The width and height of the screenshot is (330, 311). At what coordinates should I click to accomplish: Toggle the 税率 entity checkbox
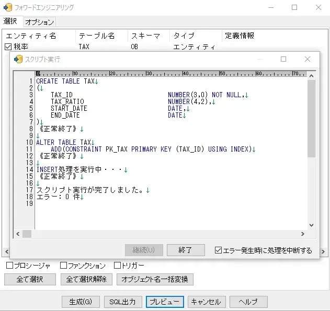[x=8, y=47]
